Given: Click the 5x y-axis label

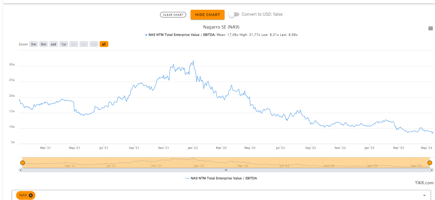Looking at the screenshot, I should pyautogui.click(x=13, y=142).
